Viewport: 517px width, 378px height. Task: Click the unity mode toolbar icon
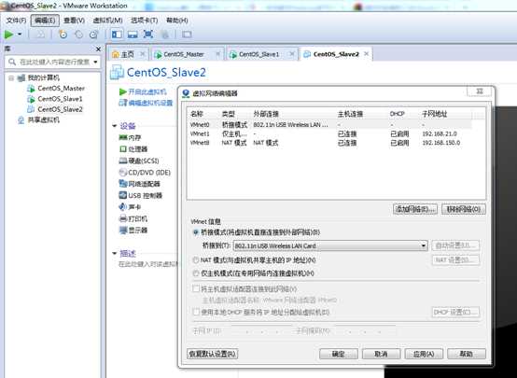click(x=165, y=35)
